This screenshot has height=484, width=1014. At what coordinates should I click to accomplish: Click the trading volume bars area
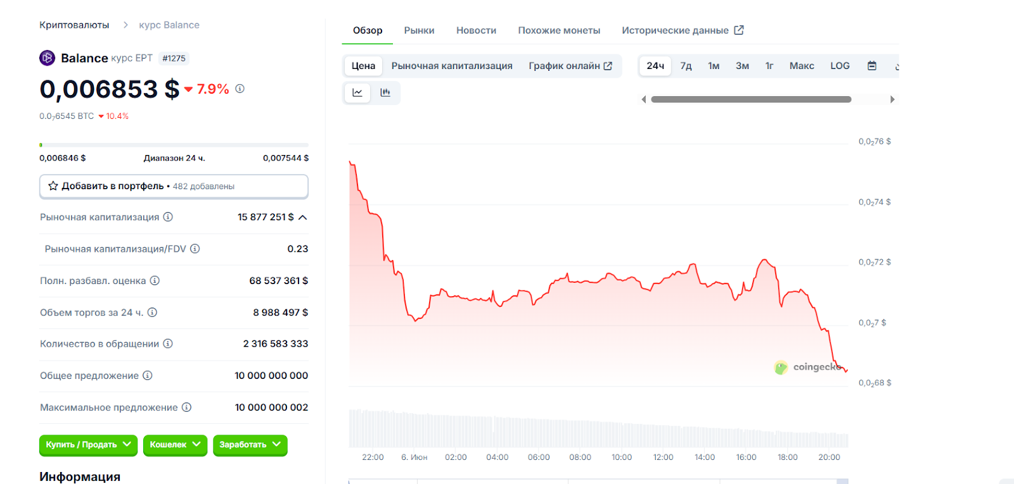(x=598, y=428)
